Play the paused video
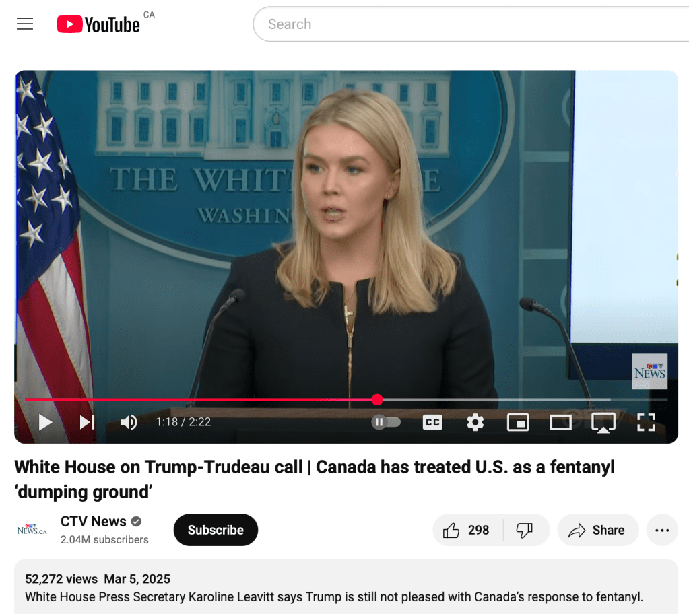 (45, 423)
